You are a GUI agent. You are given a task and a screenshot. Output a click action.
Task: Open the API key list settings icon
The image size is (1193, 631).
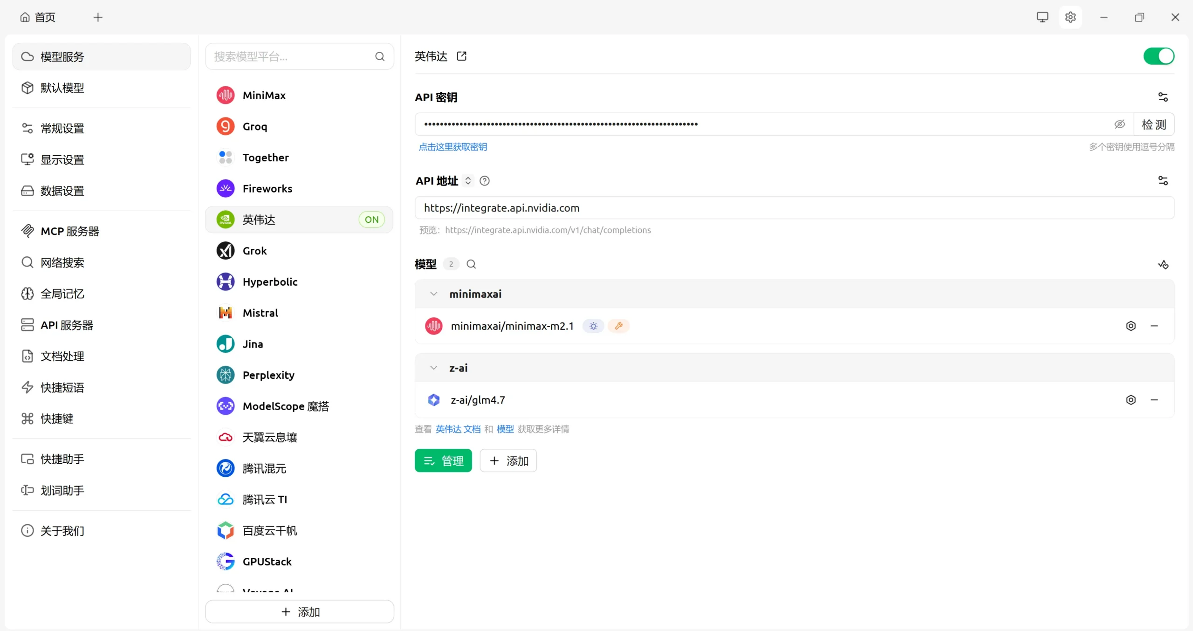tap(1164, 97)
